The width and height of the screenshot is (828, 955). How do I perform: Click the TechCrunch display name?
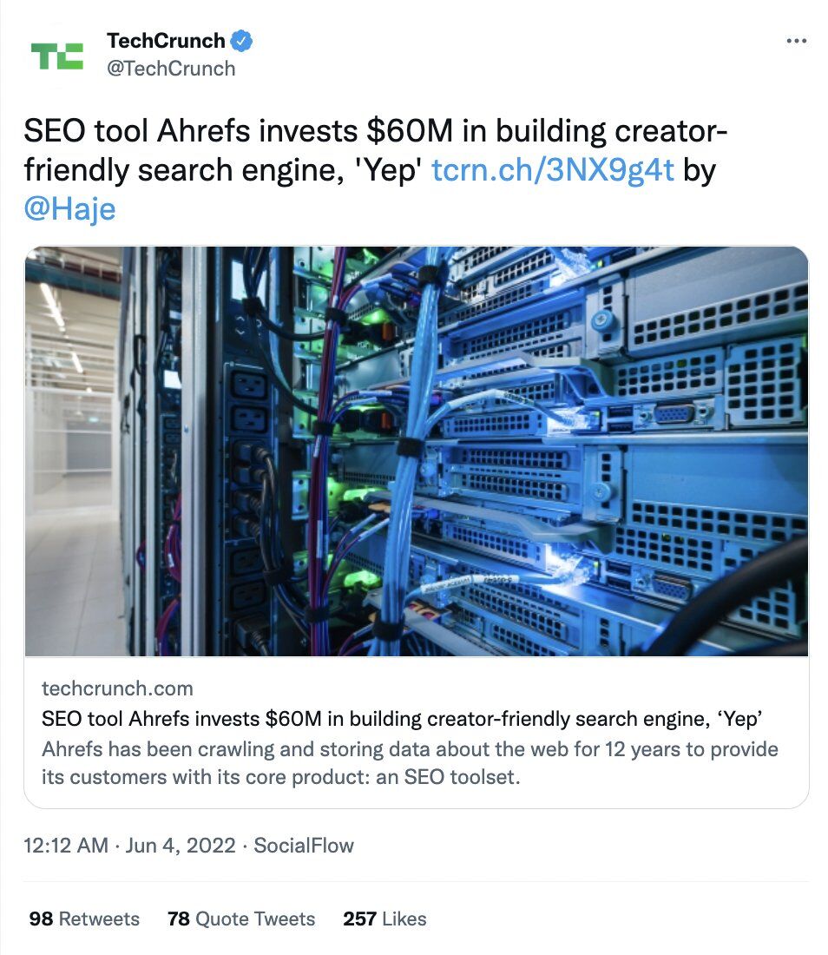tap(167, 39)
